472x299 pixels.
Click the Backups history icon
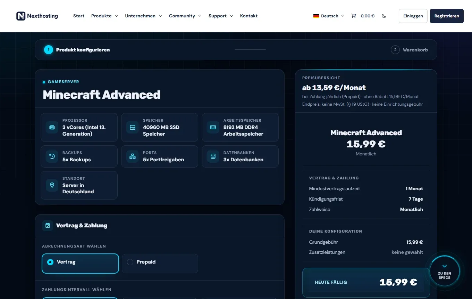(x=52, y=156)
